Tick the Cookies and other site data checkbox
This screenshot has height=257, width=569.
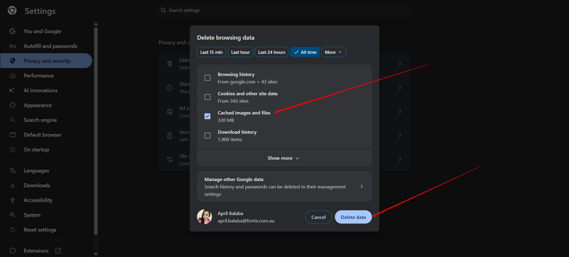(207, 97)
